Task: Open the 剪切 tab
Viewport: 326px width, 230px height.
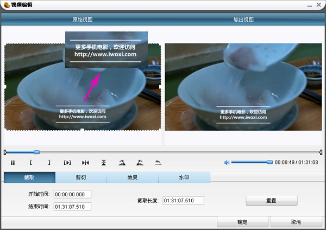Action: 81,177
